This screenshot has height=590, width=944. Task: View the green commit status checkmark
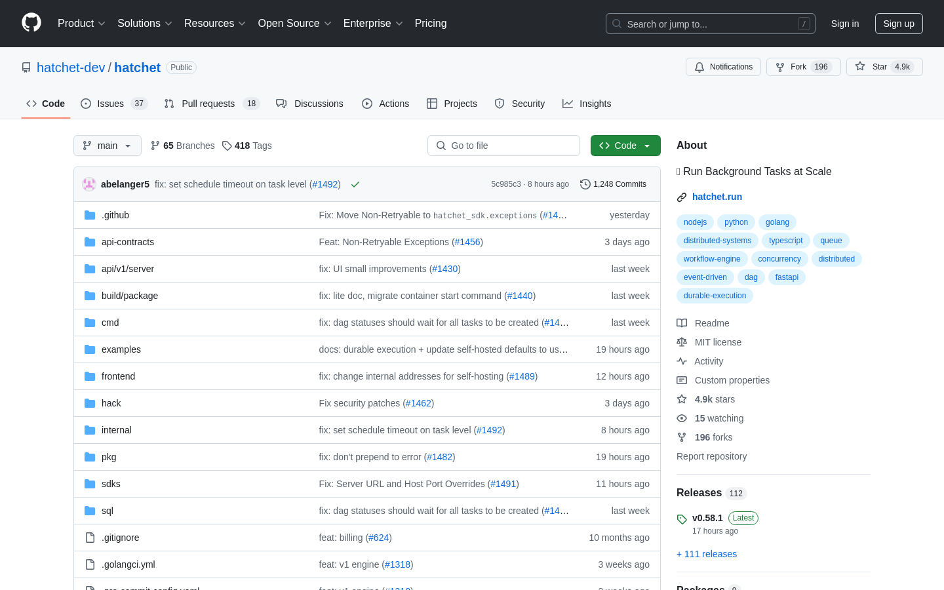click(355, 184)
